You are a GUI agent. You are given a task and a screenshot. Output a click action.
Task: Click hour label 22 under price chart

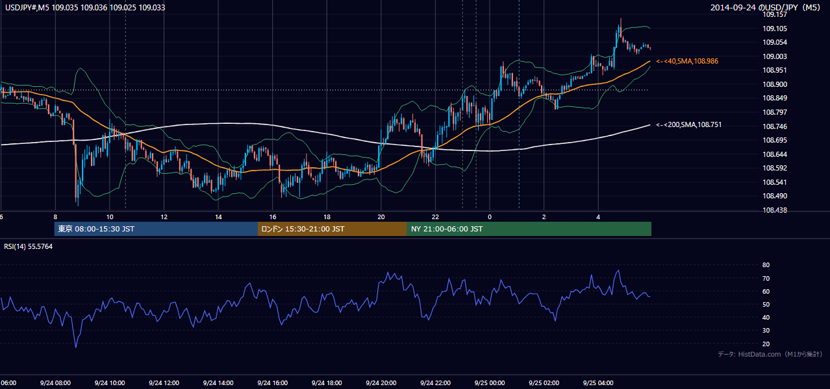coord(436,217)
